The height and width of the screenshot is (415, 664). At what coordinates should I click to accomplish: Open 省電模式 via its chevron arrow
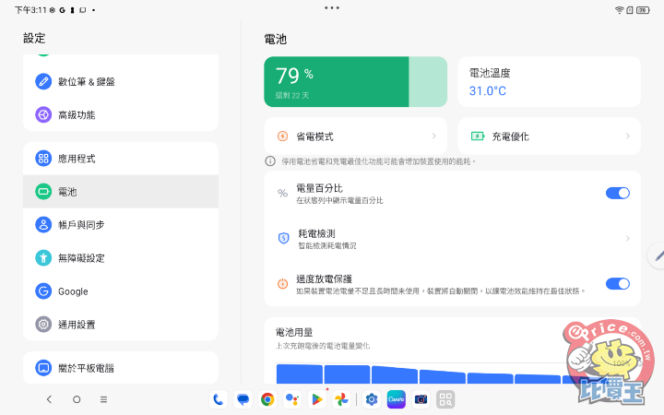[x=434, y=136]
